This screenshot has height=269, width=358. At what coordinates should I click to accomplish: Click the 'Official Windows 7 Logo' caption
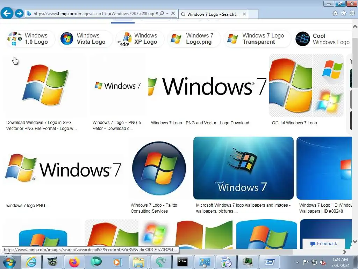[x=294, y=123]
